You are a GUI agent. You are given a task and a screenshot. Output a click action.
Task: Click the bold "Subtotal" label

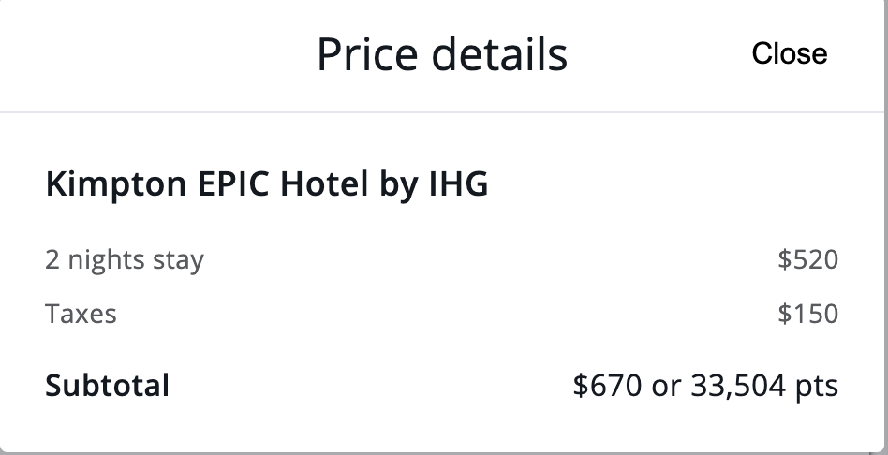(x=107, y=385)
